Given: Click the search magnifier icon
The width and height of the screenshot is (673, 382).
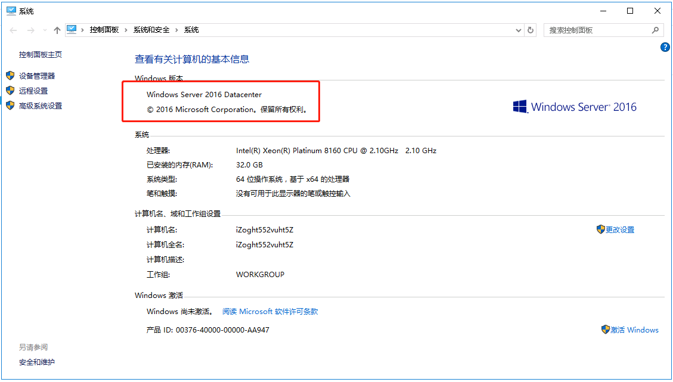Looking at the screenshot, I should (655, 30).
